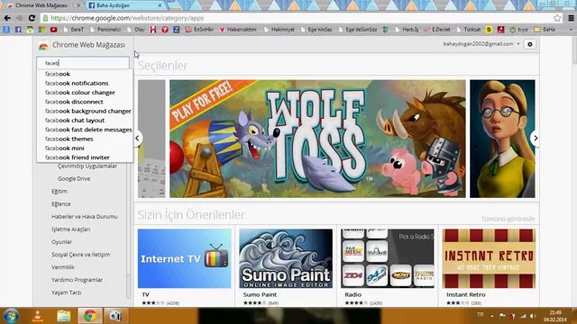Open Çevrimdışı Uygulamalar category

[x=87, y=166]
